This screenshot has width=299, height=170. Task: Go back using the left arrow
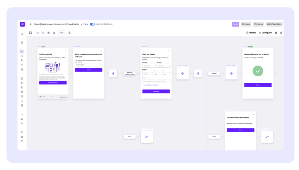point(31,24)
